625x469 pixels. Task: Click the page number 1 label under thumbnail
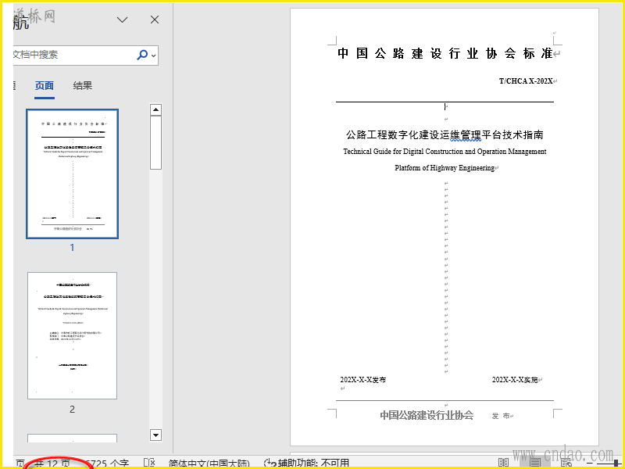click(x=72, y=248)
